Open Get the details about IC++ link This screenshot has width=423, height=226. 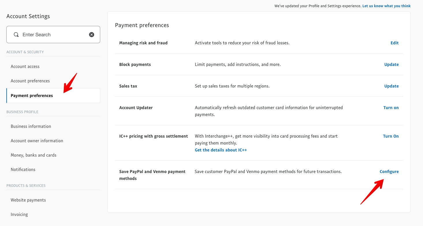point(221,150)
